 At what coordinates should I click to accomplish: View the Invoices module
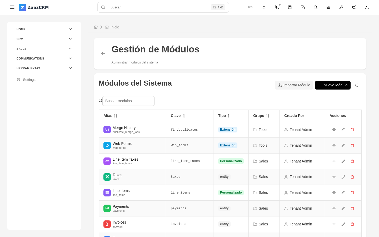[334, 224]
